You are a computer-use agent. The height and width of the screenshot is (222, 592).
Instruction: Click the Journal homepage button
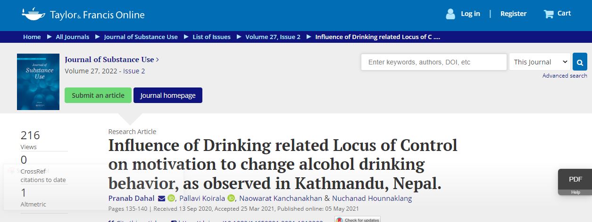click(168, 95)
